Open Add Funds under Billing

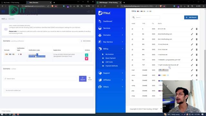coord(109,62)
